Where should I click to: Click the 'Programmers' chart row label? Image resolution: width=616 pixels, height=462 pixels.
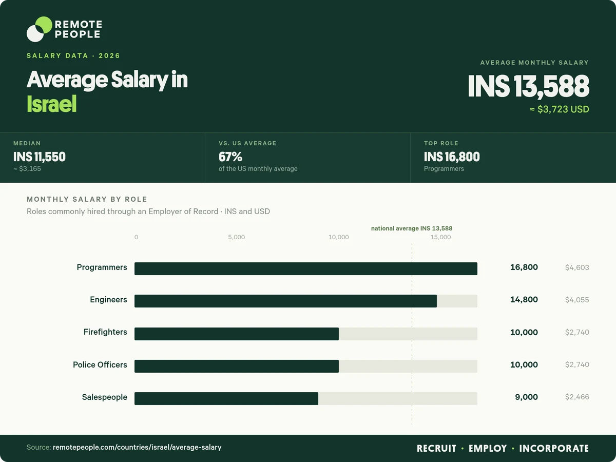(x=102, y=267)
